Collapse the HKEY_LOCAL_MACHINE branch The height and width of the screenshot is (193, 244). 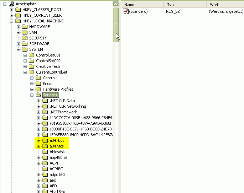(x=12, y=21)
